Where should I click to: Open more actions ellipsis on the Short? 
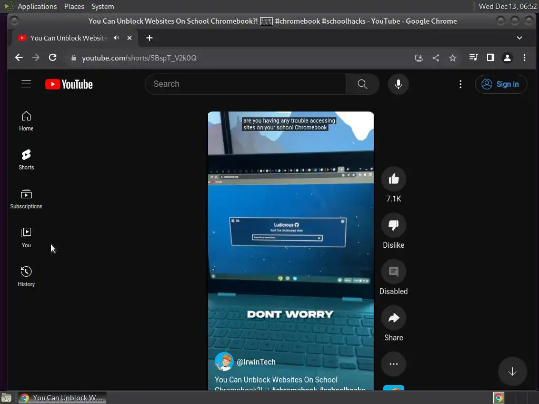coord(394,364)
